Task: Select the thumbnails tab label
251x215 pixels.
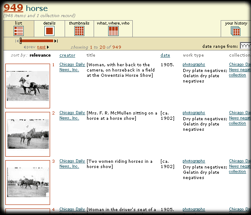Action: tap(79, 23)
